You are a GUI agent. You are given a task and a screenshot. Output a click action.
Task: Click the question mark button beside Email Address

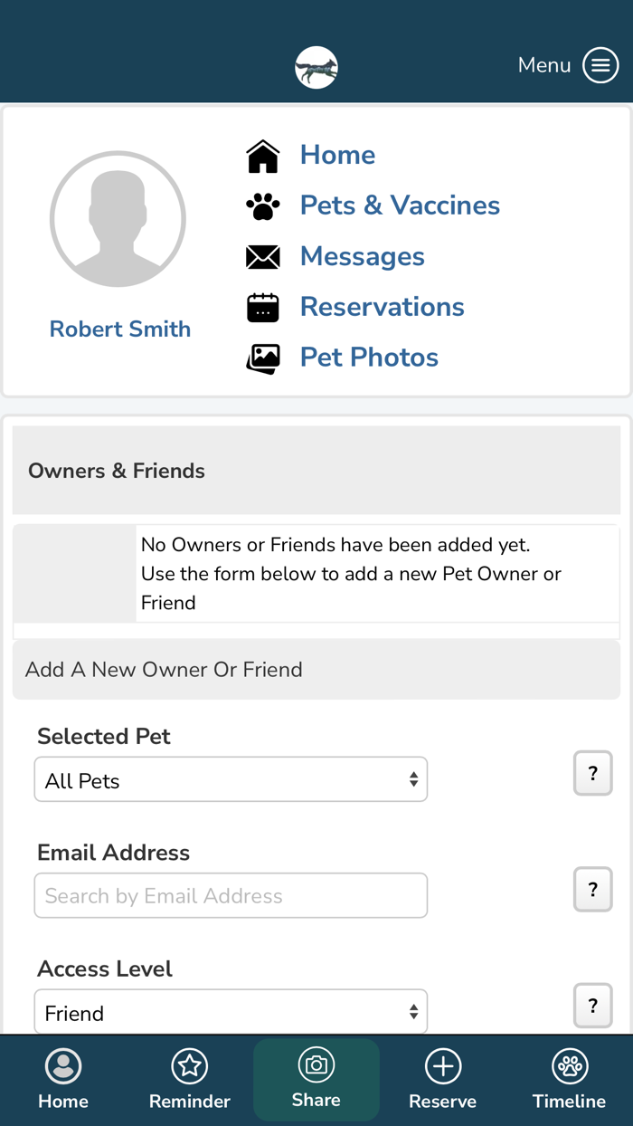(x=592, y=890)
